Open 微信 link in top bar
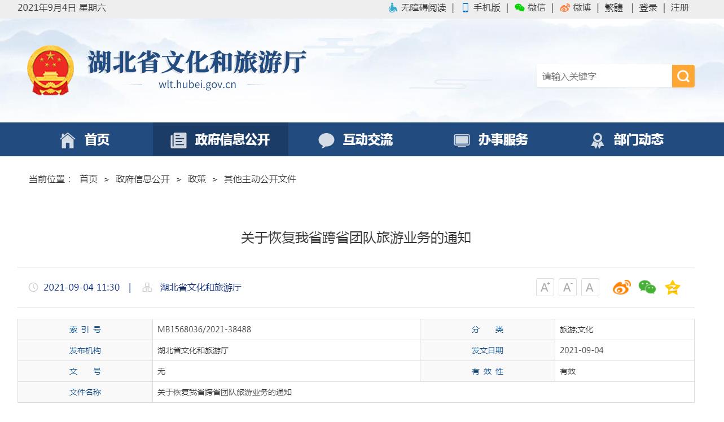The height and width of the screenshot is (422, 724). (x=530, y=8)
